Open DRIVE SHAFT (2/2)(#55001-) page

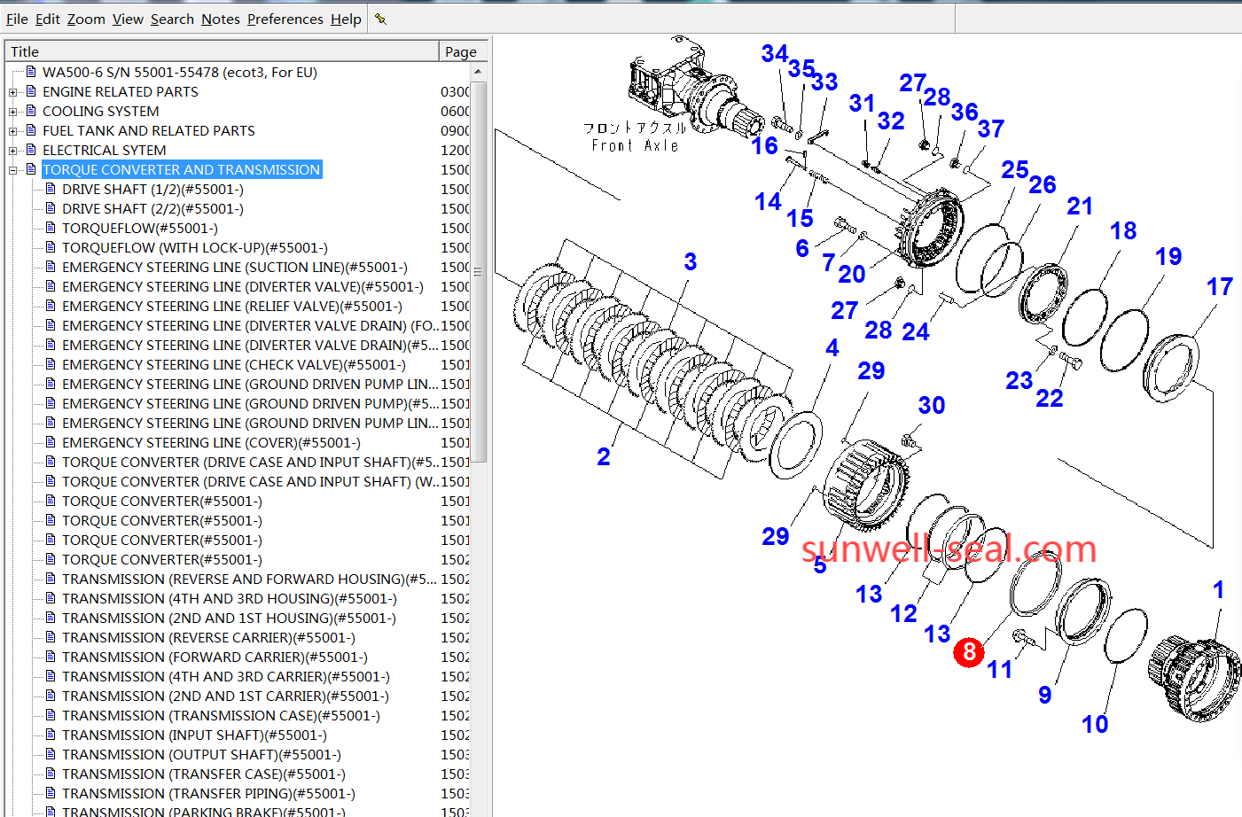(x=152, y=208)
